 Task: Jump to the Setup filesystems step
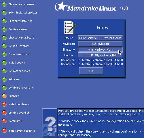[19, 46]
